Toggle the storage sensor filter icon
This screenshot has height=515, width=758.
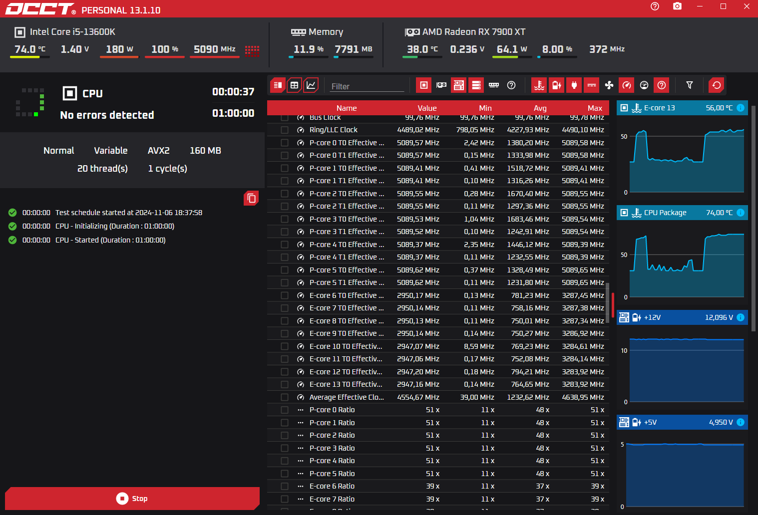[x=476, y=85]
